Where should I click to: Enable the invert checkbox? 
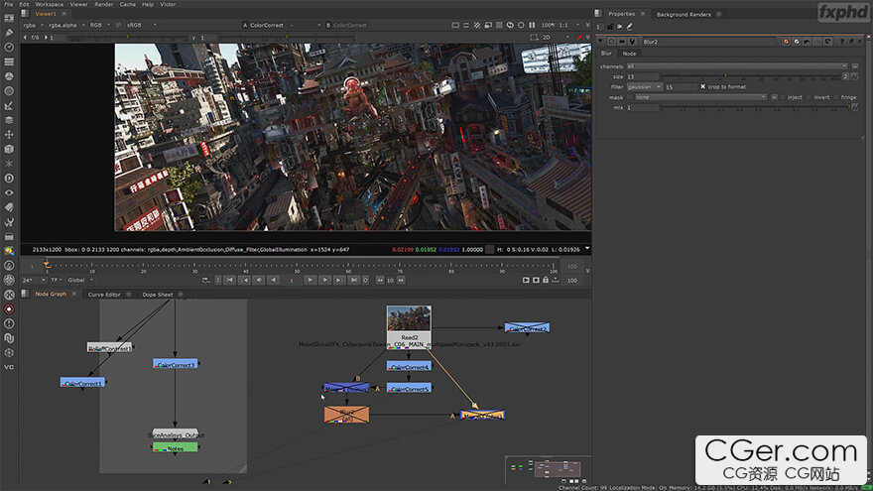point(810,97)
